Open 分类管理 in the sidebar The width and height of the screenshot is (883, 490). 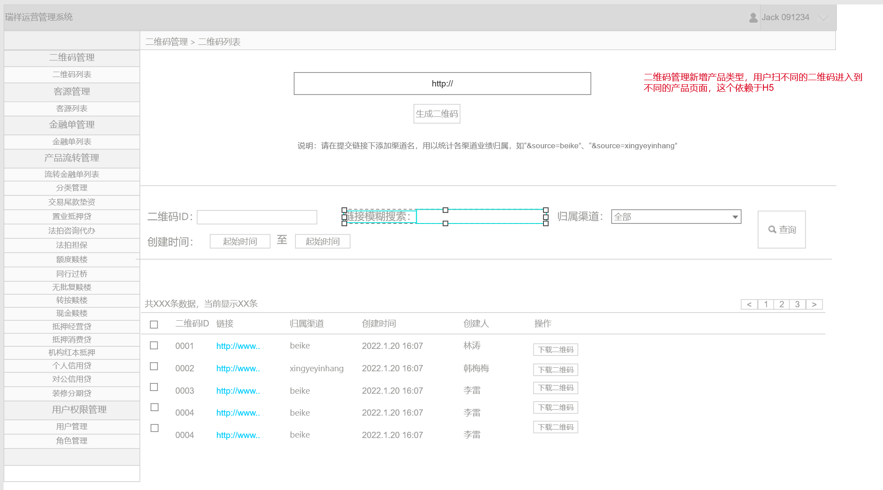click(x=72, y=188)
